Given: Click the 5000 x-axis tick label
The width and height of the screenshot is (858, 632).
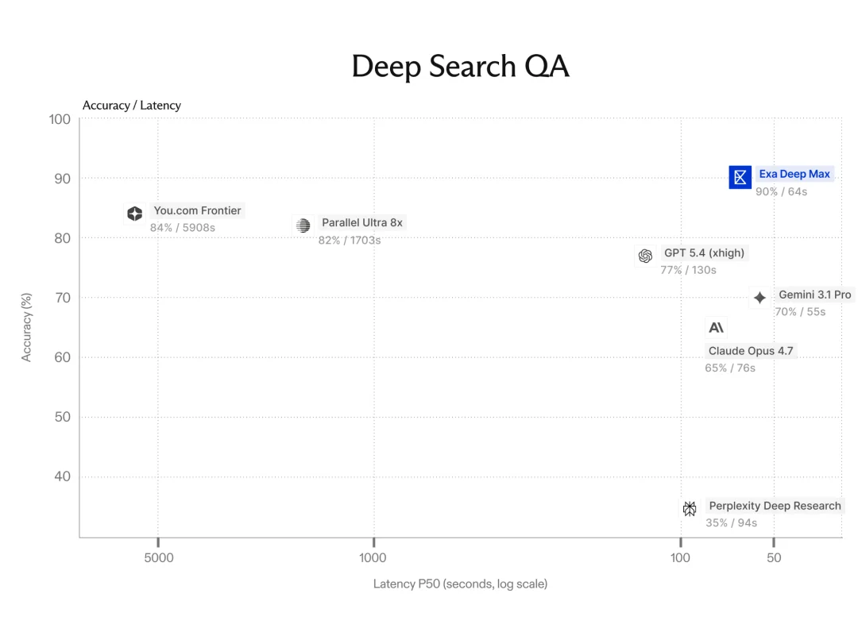Looking at the screenshot, I should click(x=159, y=557).
